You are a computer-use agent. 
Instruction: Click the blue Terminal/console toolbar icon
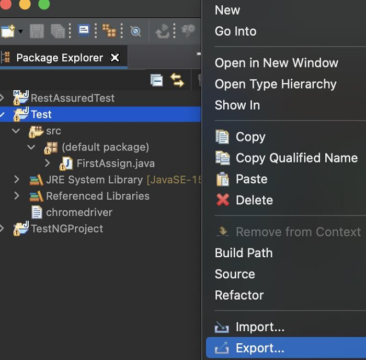84,30
